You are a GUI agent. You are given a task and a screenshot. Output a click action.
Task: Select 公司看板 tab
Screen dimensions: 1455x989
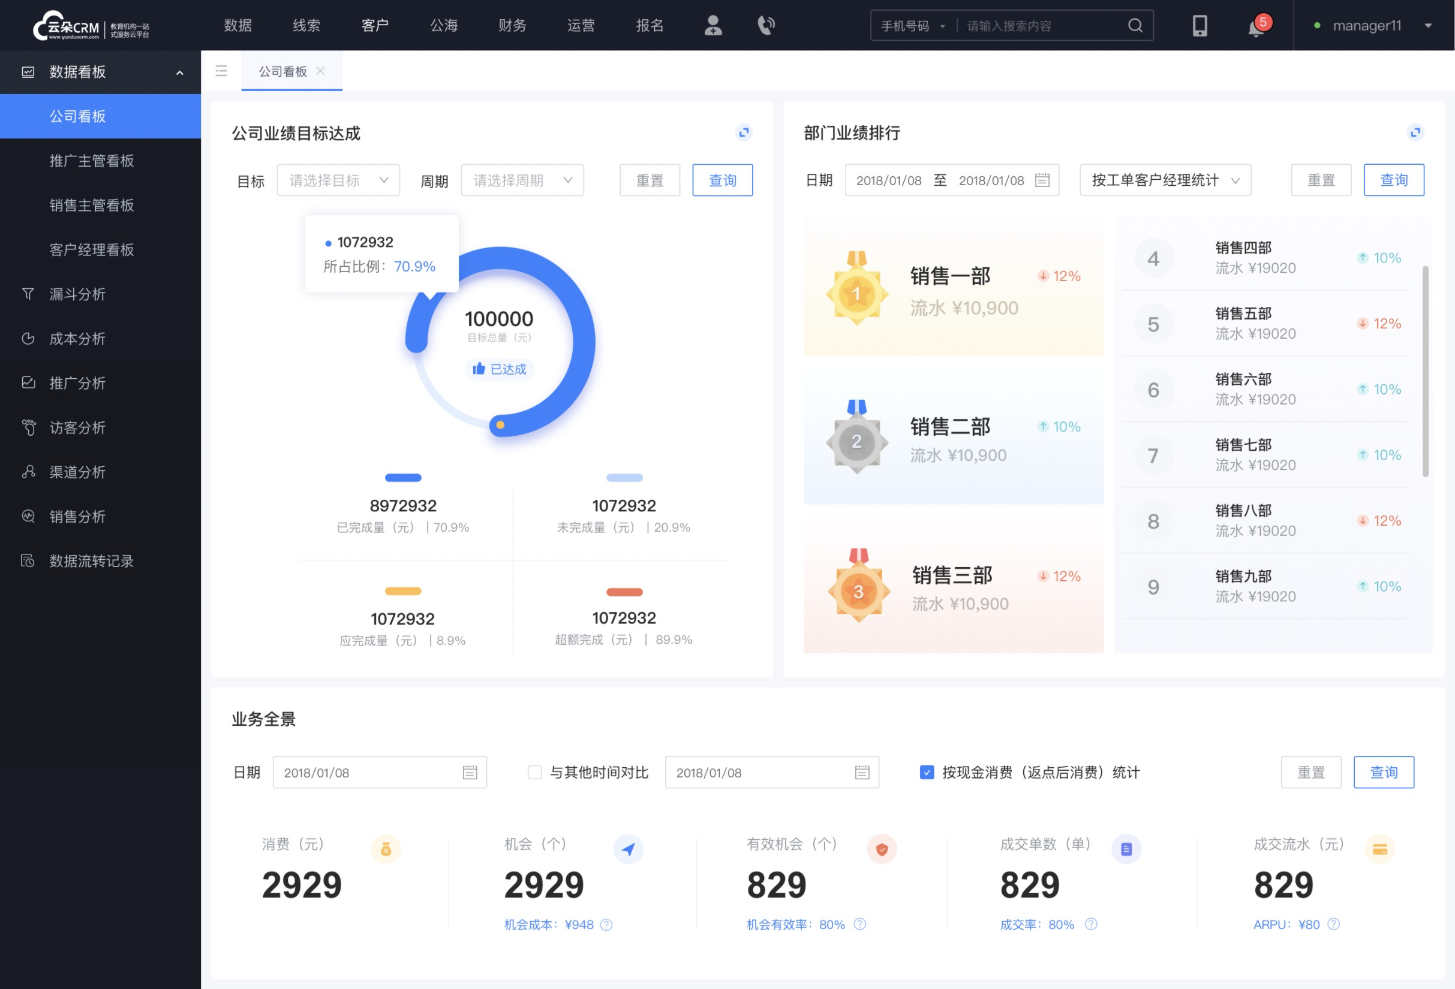click(x=281, y=70)
